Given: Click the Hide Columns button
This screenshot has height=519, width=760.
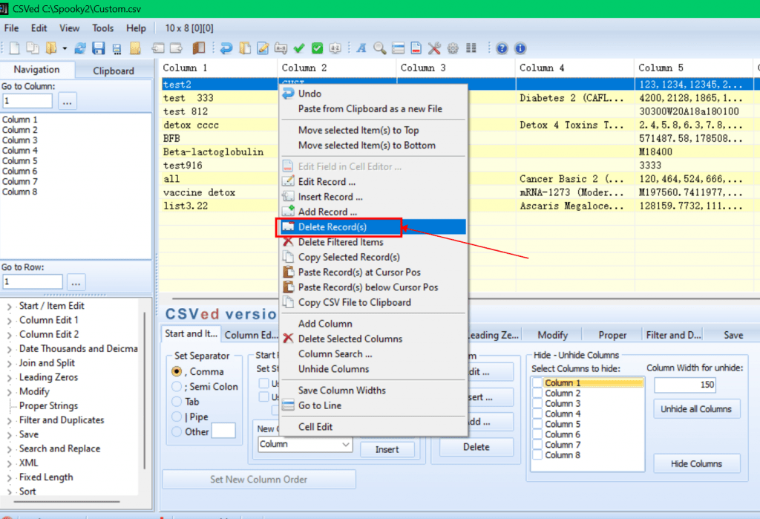Looking at the screenshot, I should tap(696, 464).
